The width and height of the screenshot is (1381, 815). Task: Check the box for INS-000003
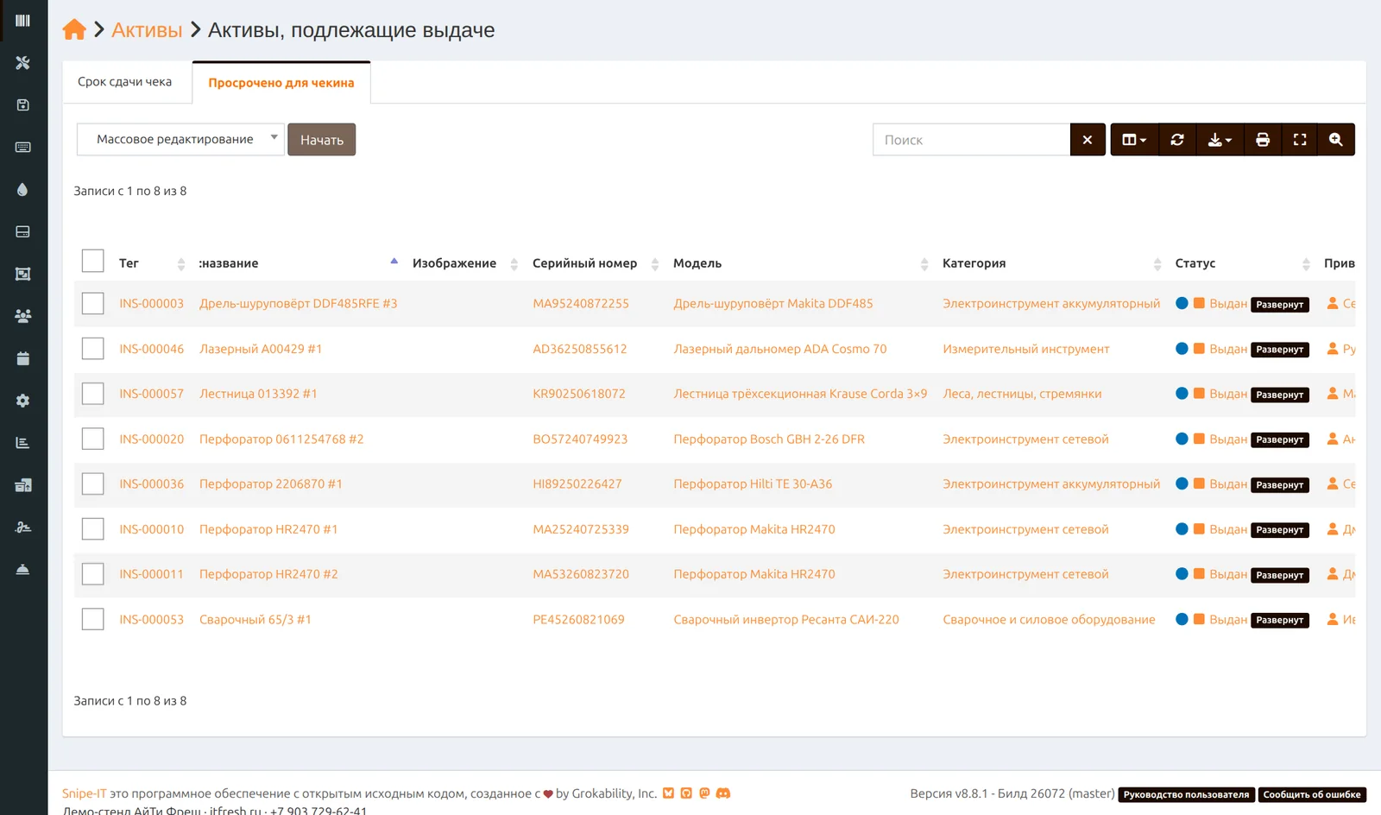tap(92, 304)
